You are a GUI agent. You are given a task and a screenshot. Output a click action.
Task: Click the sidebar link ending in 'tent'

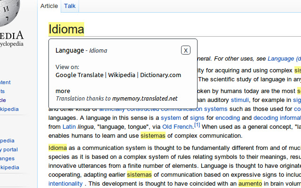[5, 82]
